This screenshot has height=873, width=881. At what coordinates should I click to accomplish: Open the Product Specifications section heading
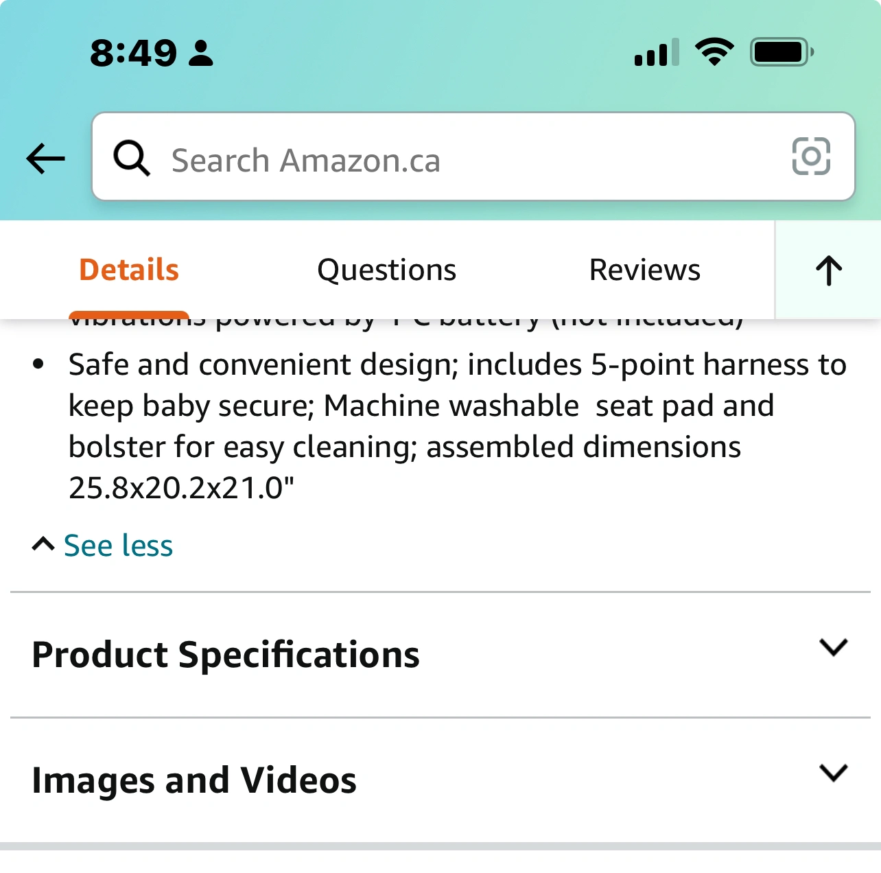coord(226,654)
